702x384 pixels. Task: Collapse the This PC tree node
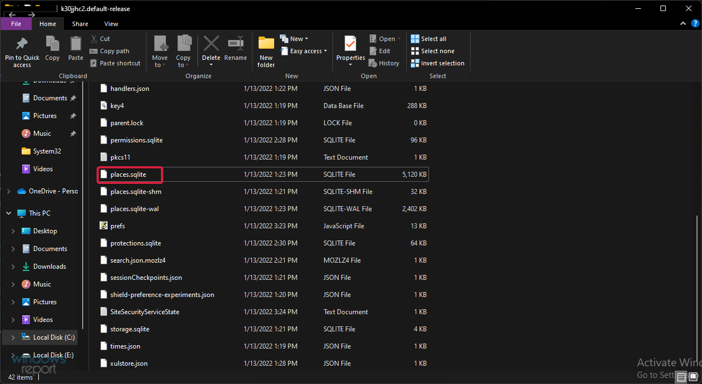(x=8, y=213)
